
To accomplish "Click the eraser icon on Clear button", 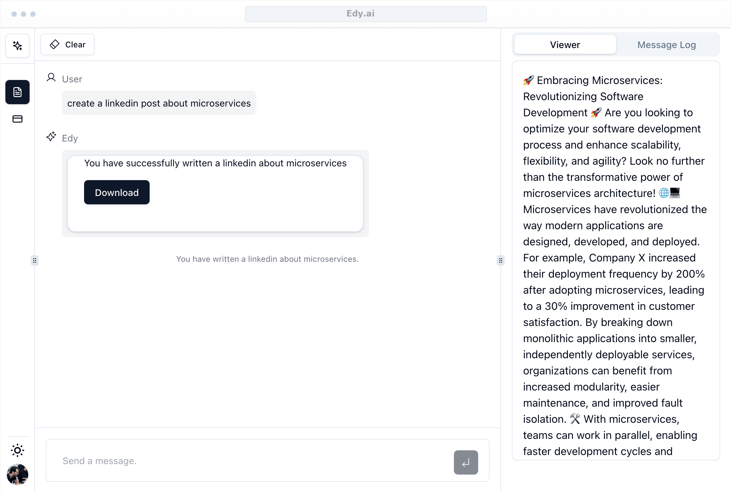I will pos(54,44).
